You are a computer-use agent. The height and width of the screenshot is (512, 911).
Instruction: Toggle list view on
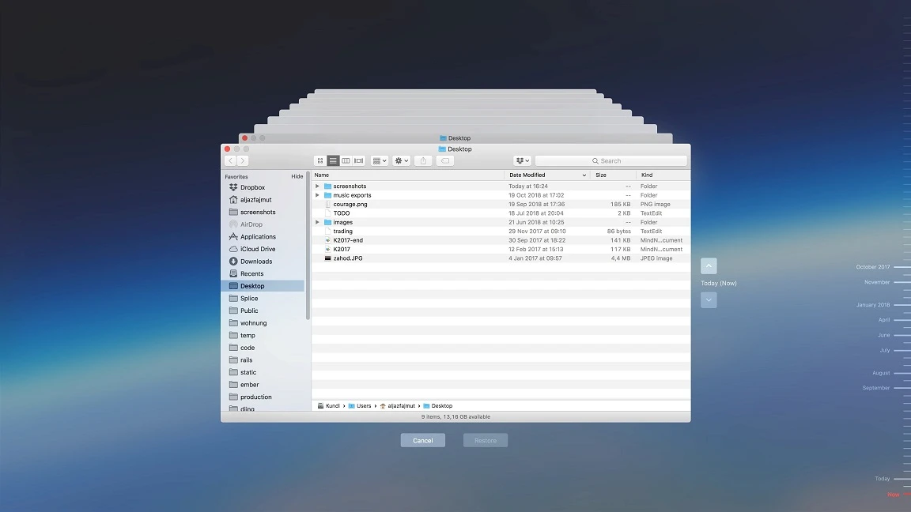click(333, 160)
